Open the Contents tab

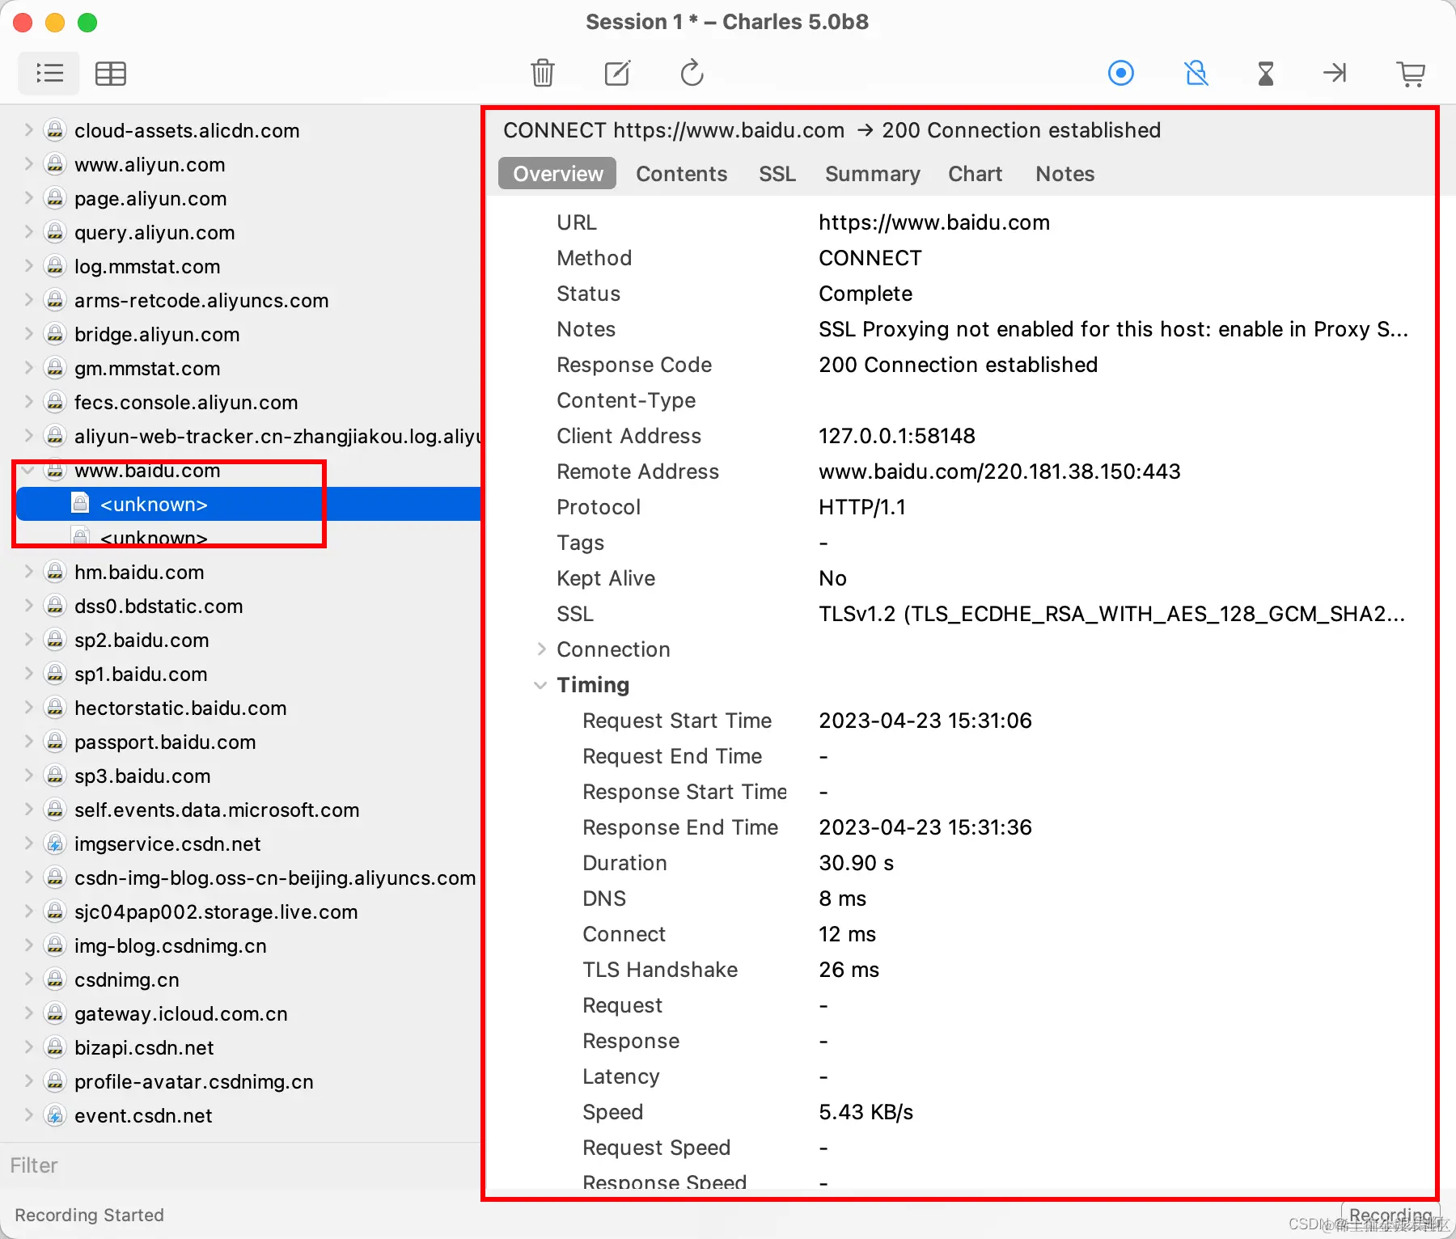click(681, 174)
